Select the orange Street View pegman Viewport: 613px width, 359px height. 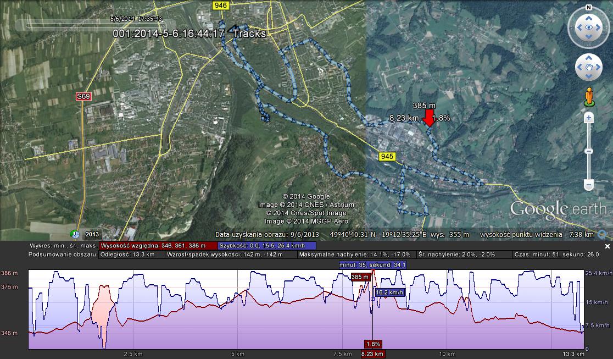coord(589,96)
